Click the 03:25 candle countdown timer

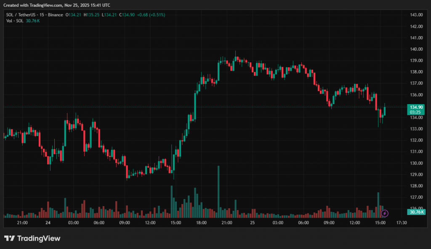point(415,112)
